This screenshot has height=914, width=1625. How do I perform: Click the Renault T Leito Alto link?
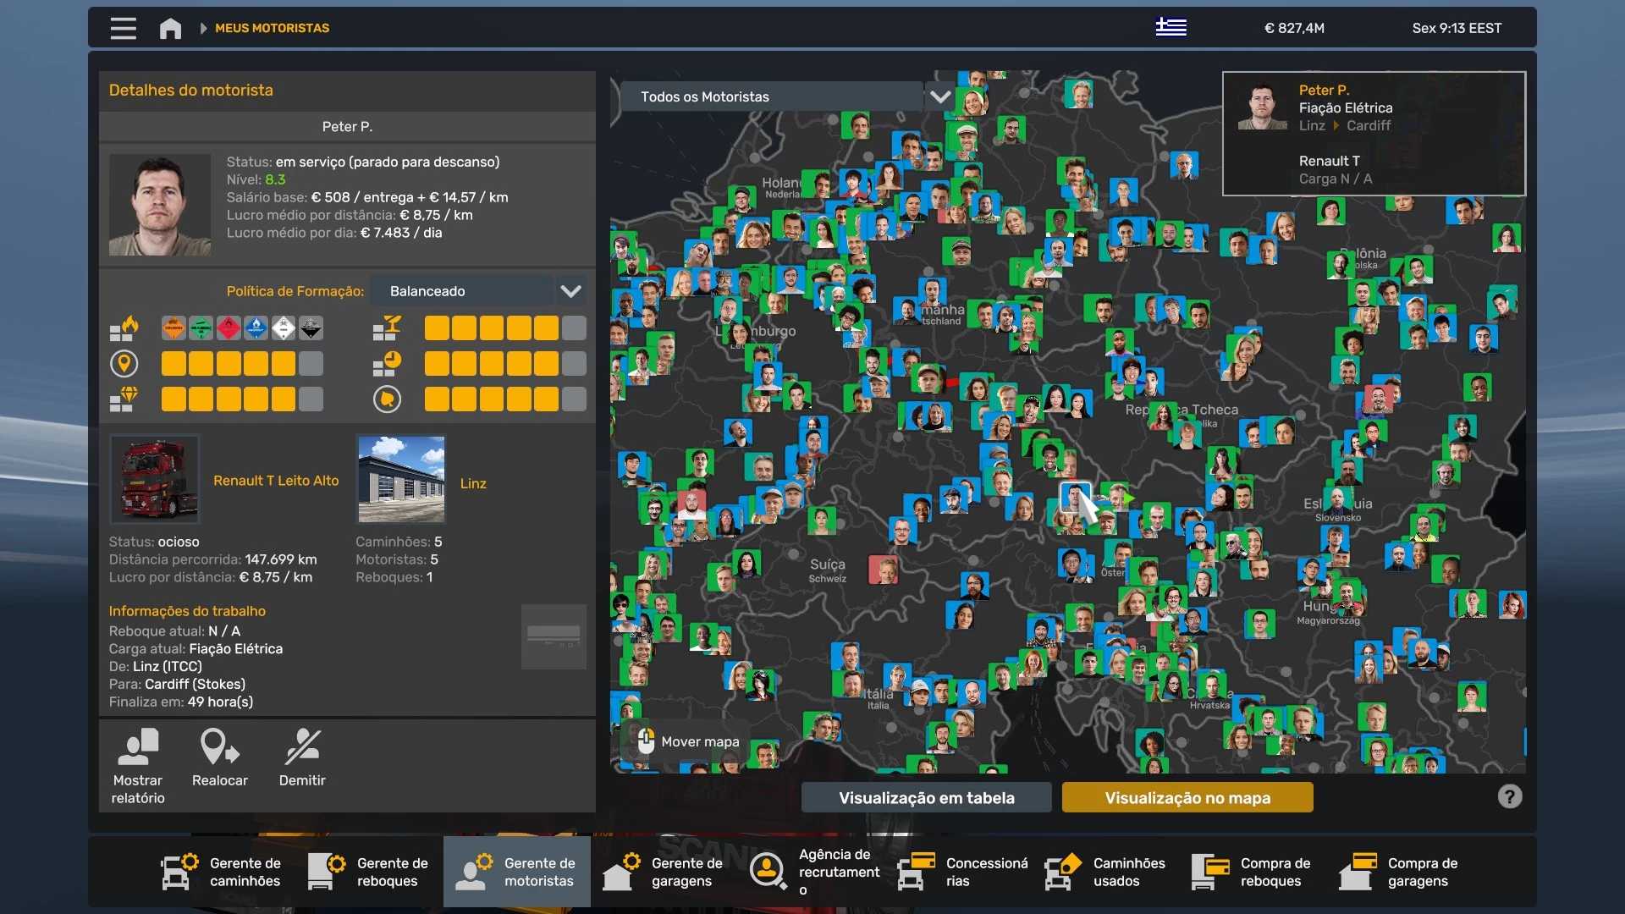pos(276,481)
